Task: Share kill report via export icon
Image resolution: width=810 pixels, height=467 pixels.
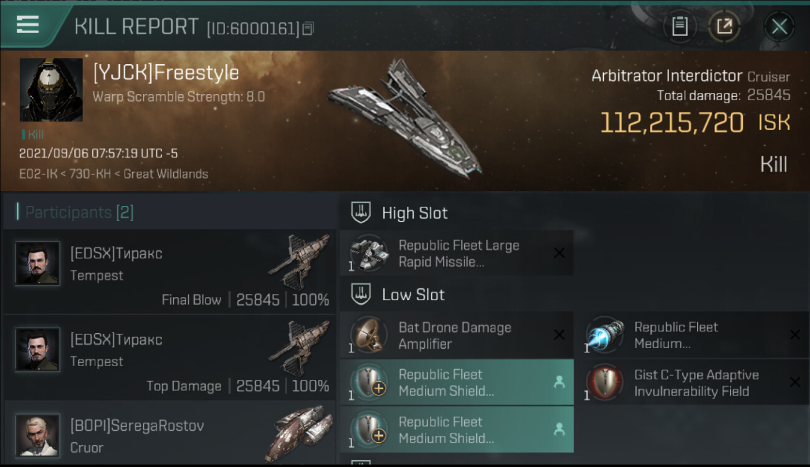Action: click(x=724, y=26)
